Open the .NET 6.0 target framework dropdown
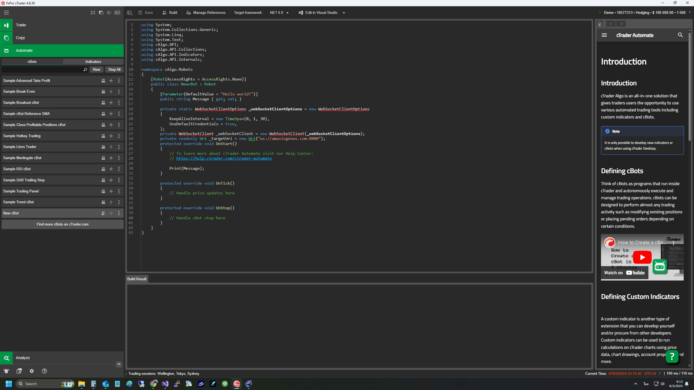The image size is (694, 390). tap(279, 13)
